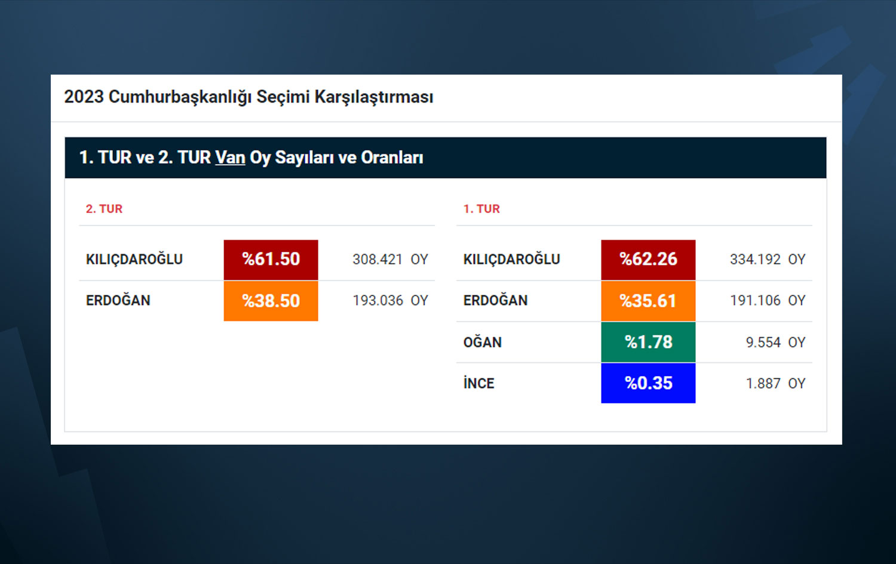Image resolution: width=896 pixels, height=564 pixels.
Task: Click the orange %35.61 percentage box
Action: coord(648,301)
